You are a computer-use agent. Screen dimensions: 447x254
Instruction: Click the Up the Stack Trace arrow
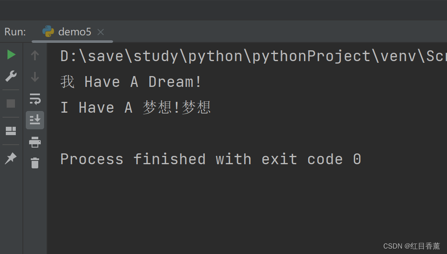coord(35,55)
